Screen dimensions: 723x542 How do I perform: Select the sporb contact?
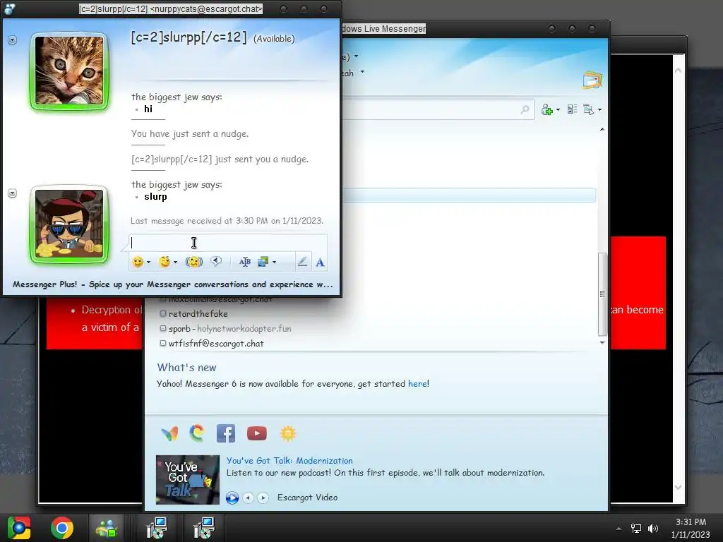(229, 329)
